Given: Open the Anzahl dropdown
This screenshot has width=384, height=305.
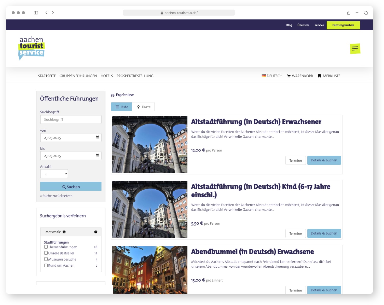Looking at the screenshot, I should 54,174.
